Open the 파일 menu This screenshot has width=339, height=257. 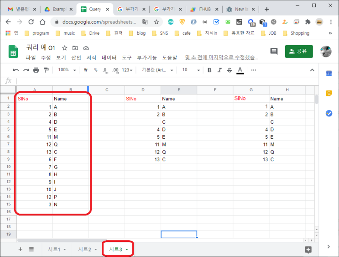[x=31, y=58]
